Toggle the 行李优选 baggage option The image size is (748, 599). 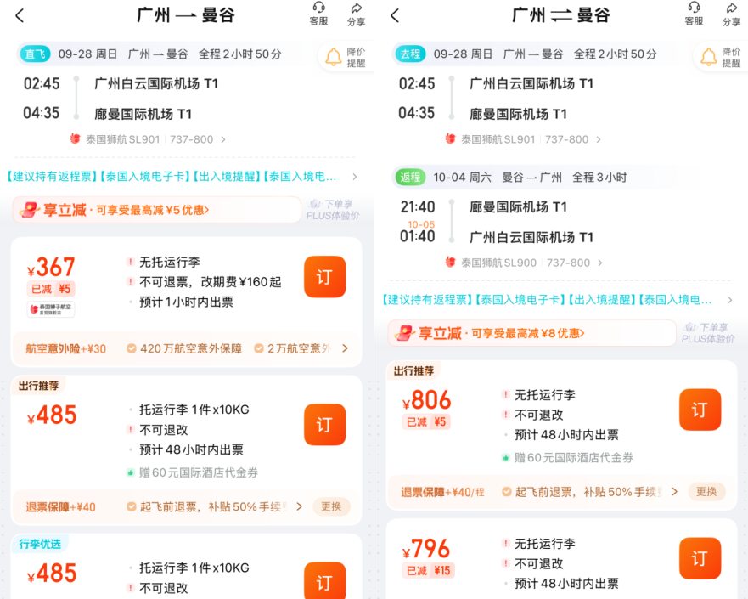(x=40, y=544)
